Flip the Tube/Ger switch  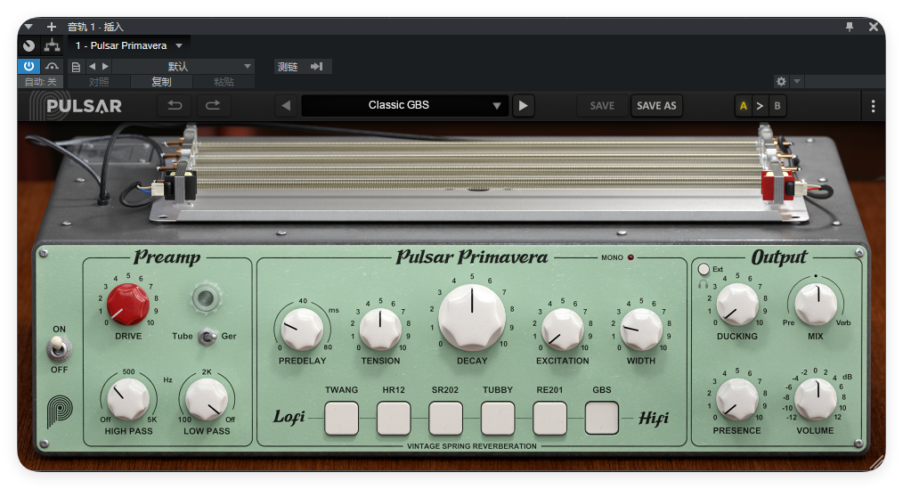click(x=207, y=337)
